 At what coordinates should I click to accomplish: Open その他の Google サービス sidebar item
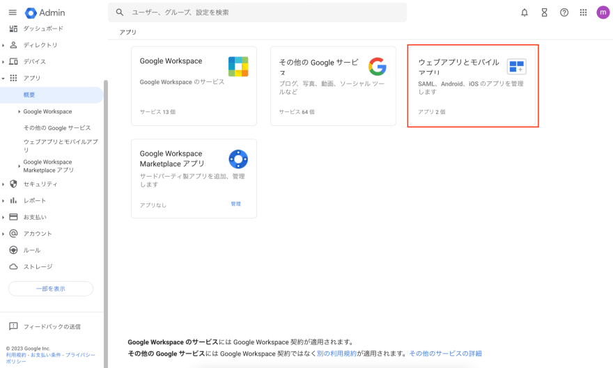pyautogui.click(x=56, y=128)
